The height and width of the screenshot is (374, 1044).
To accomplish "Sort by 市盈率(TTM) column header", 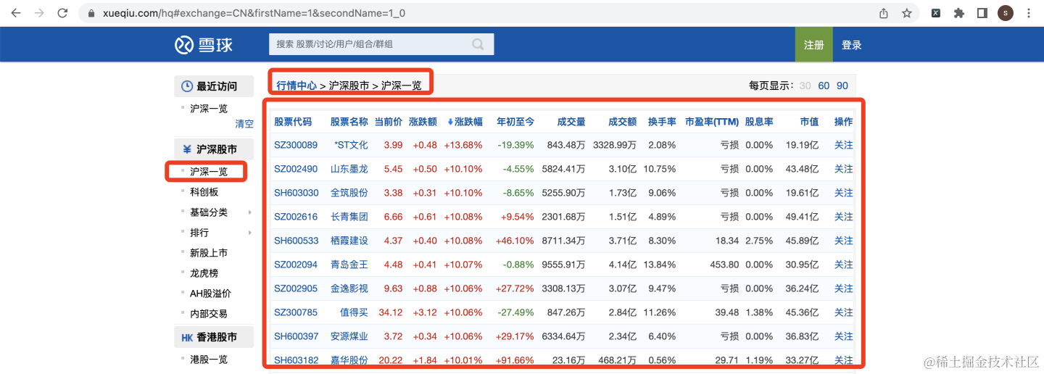I will point(712,122).
